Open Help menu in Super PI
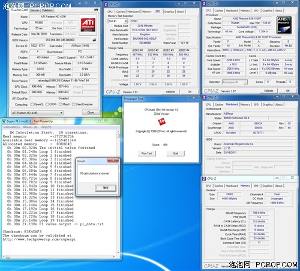Viewport: 300px width, 271px height. 46,127
